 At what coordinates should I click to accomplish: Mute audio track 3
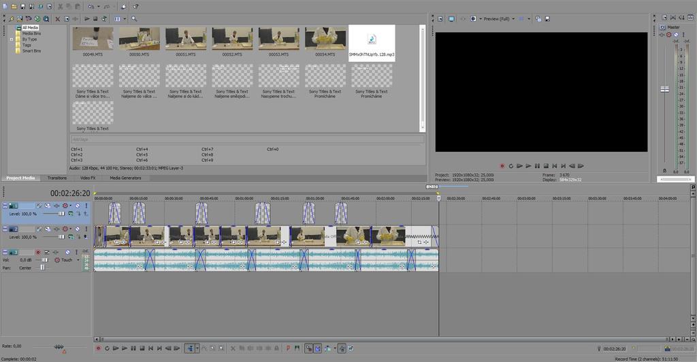[67, 252]
